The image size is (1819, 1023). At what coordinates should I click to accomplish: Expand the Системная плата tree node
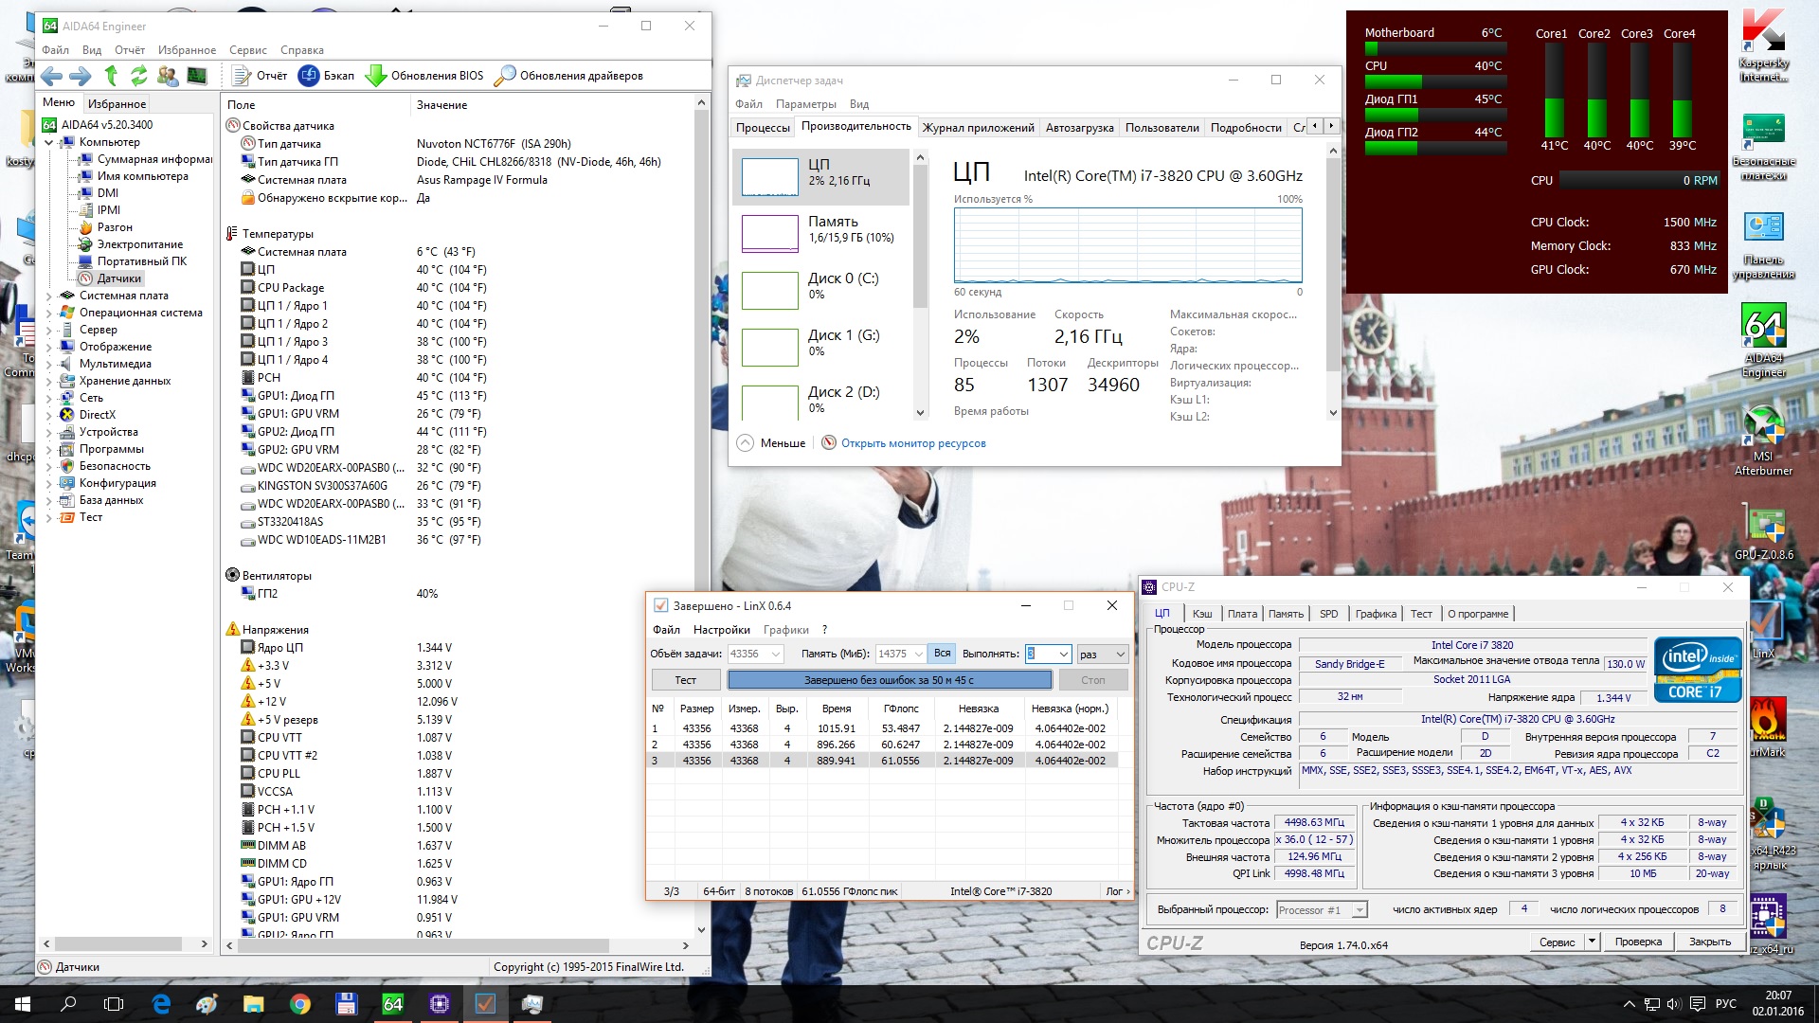click(x=49, y=296)
